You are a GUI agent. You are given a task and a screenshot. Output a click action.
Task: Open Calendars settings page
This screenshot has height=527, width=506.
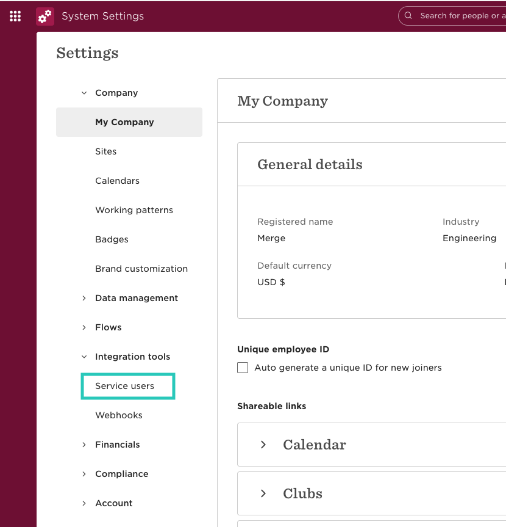[x=117, y=181]
